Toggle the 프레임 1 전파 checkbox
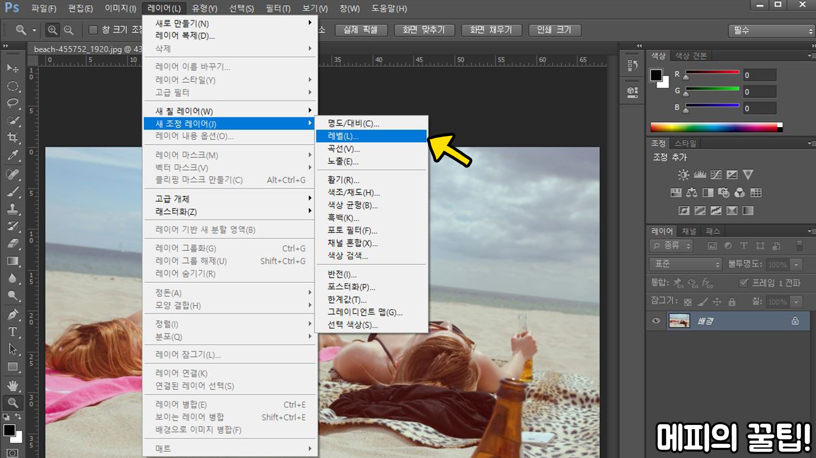 [x=743, y=283]
